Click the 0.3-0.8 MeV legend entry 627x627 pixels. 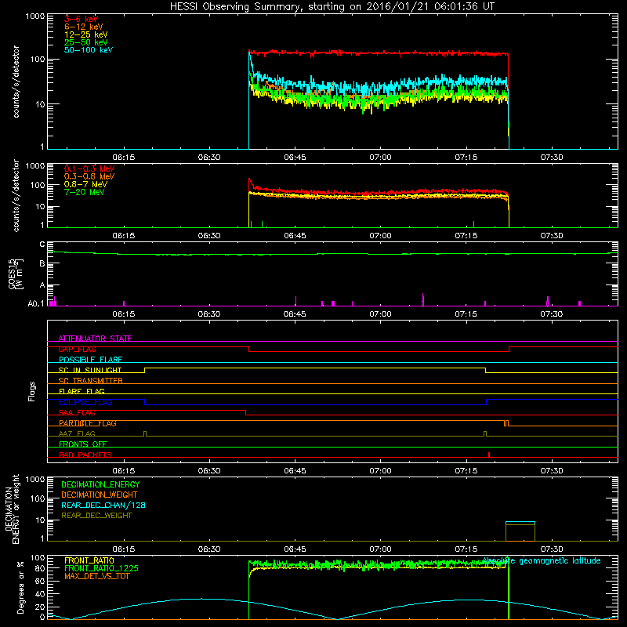(x=89, y=176)
